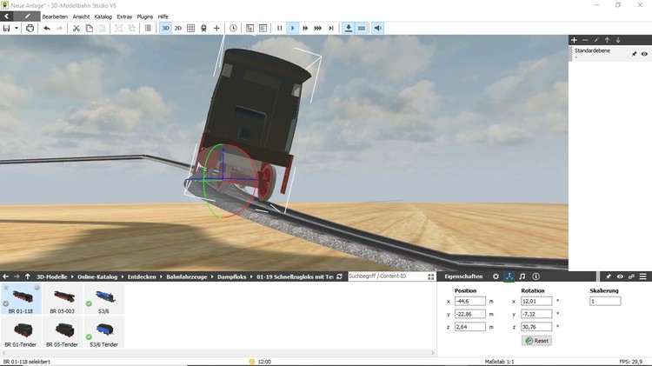This screenshot has height=366, width=652.
Task: Open the properties panel hamburger menu
Action: (x=643, y=276)
